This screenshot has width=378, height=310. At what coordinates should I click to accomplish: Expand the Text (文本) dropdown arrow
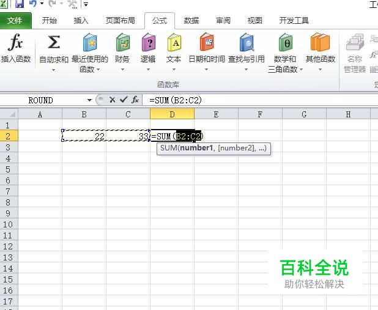(x=174, y=70)
